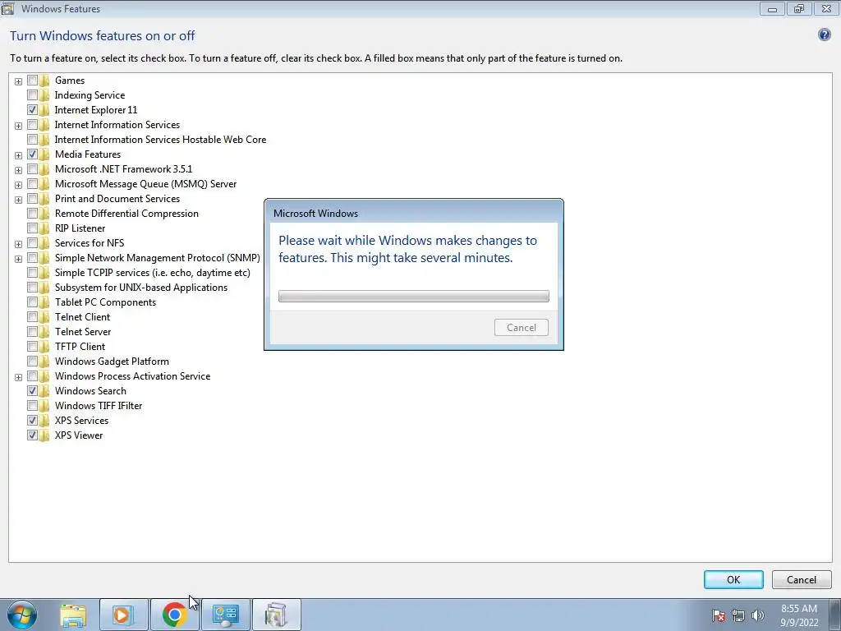Expand Simple Network Management Protocol node
The width and height of the screenshot is (841, 631).
18,259
